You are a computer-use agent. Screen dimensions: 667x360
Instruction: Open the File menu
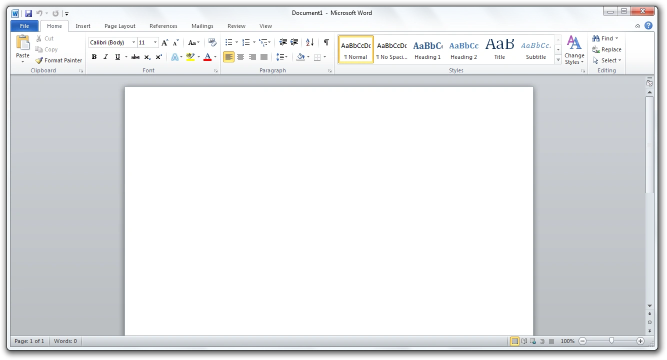tap(24, 25)
